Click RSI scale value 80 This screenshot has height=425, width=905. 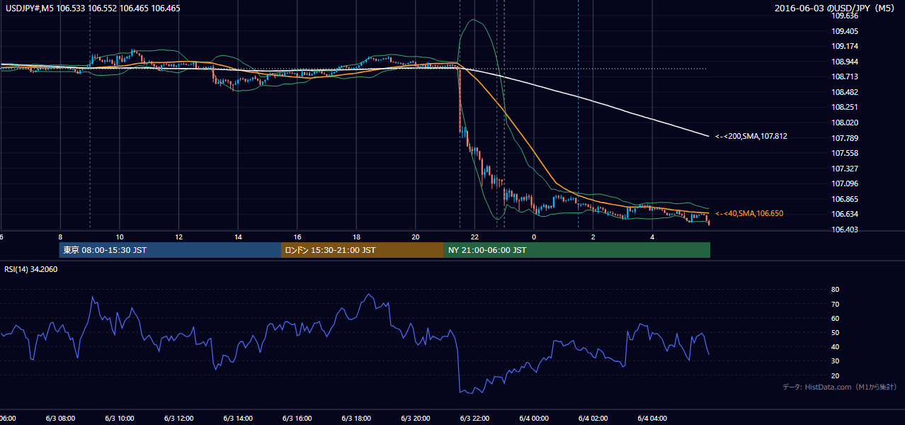(x=836, y=290)
